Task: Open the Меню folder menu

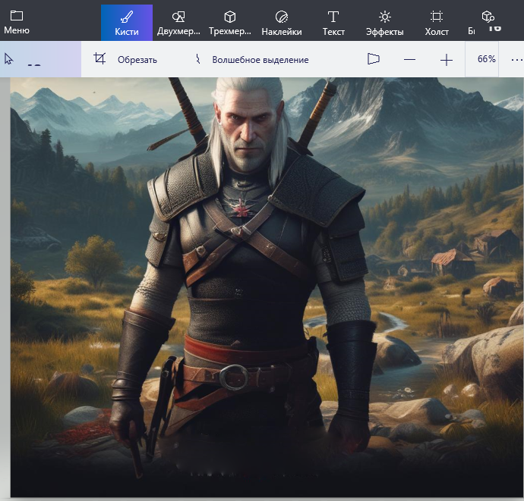Action: pyautogui.click(x=17, y=23)
